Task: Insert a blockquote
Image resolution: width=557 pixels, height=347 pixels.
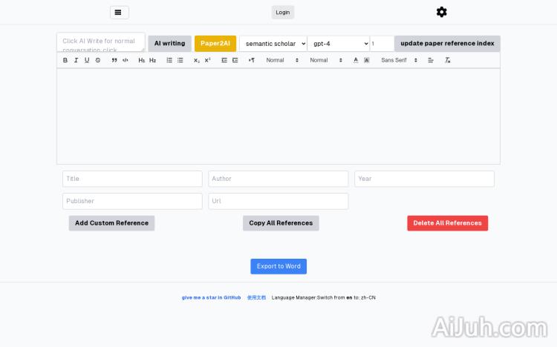Action: click(x=114, y=60)
